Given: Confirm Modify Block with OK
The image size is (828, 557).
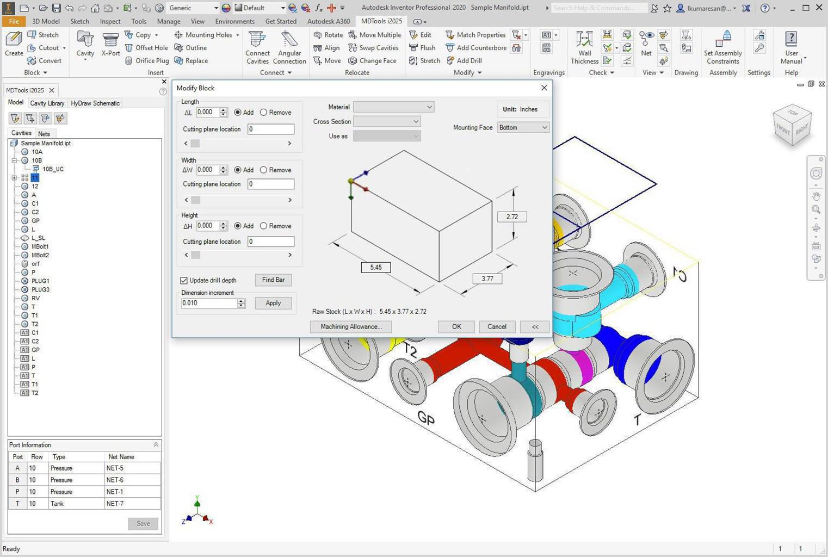Looking at the screenshot, I should [456, 327].
